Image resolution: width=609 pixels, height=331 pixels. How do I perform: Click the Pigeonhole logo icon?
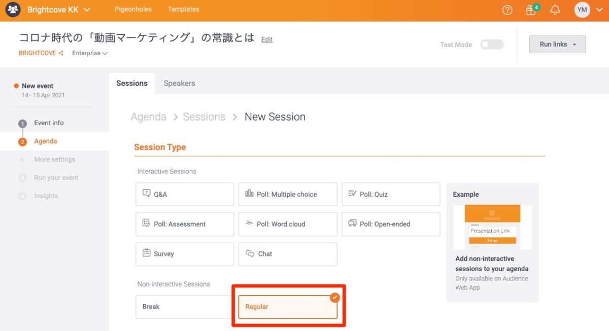(x=13, y=10)
